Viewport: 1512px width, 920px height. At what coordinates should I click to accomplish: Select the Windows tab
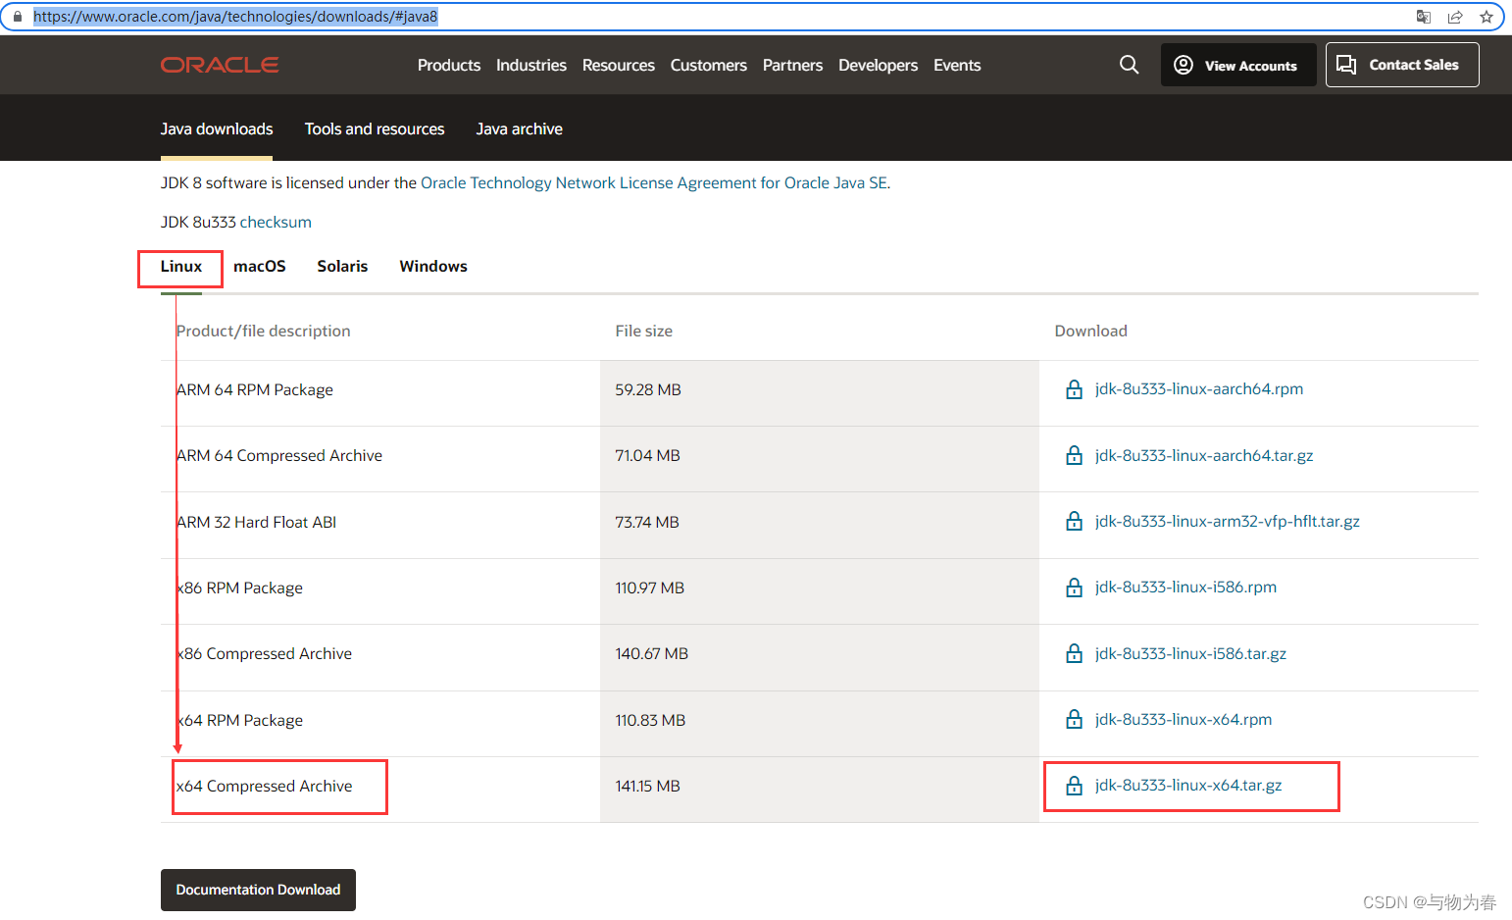433,266
